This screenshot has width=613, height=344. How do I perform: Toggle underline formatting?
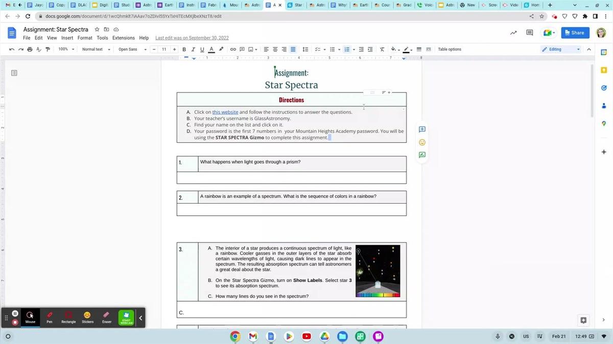pos(202,50)
